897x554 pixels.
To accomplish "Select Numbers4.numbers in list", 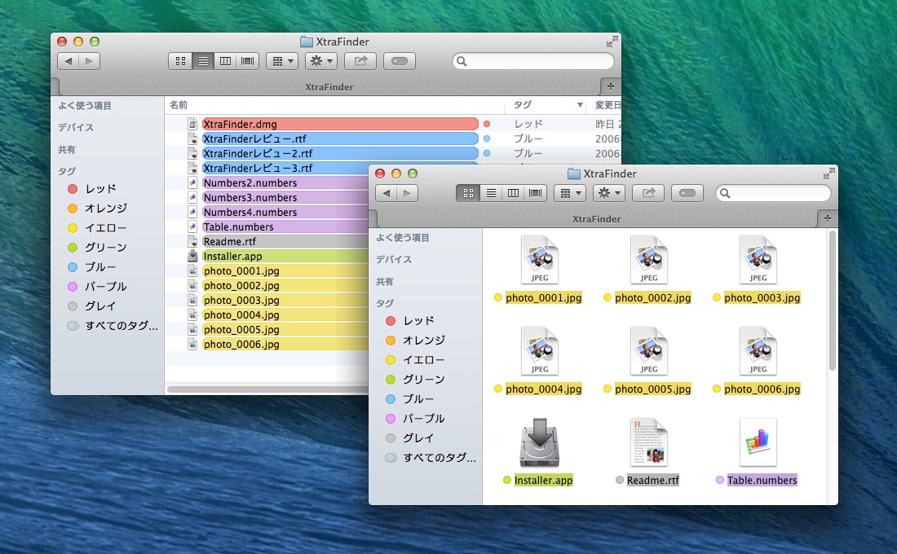I will pyautogui.click(x=285, y=212).
